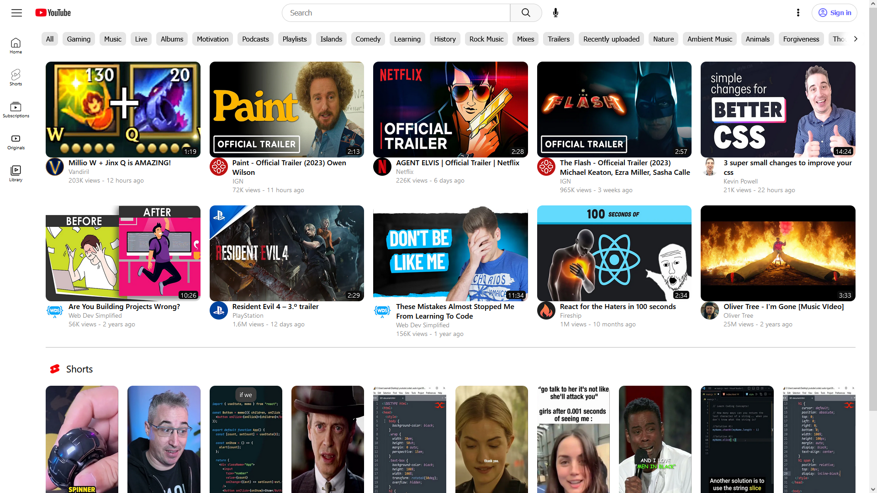Viewport: 877px width, 493px height.
Task: Select the Rock Music category chip
Action: click(x=486, y=39)
